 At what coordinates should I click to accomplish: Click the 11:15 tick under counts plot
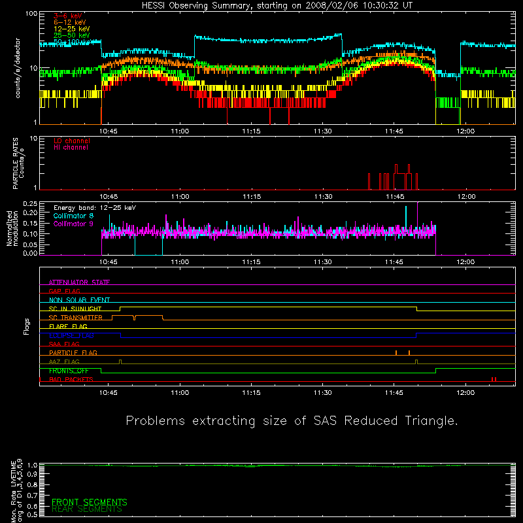tap(251, 131)
